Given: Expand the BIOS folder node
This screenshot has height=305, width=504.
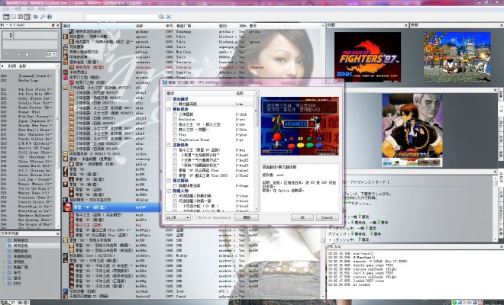Looking at the screenshot, I should coord(4,284).
